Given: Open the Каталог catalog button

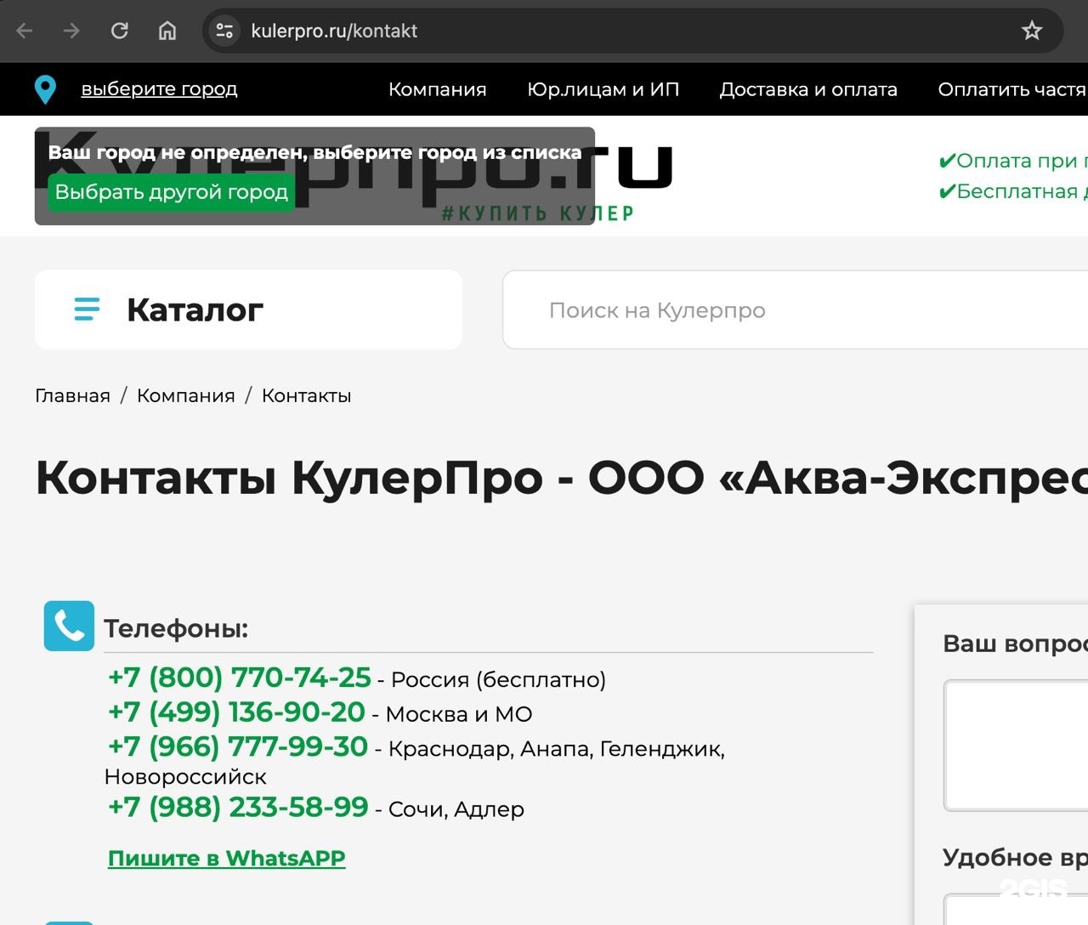Looking at the screenshot, I should click(248, 309).
